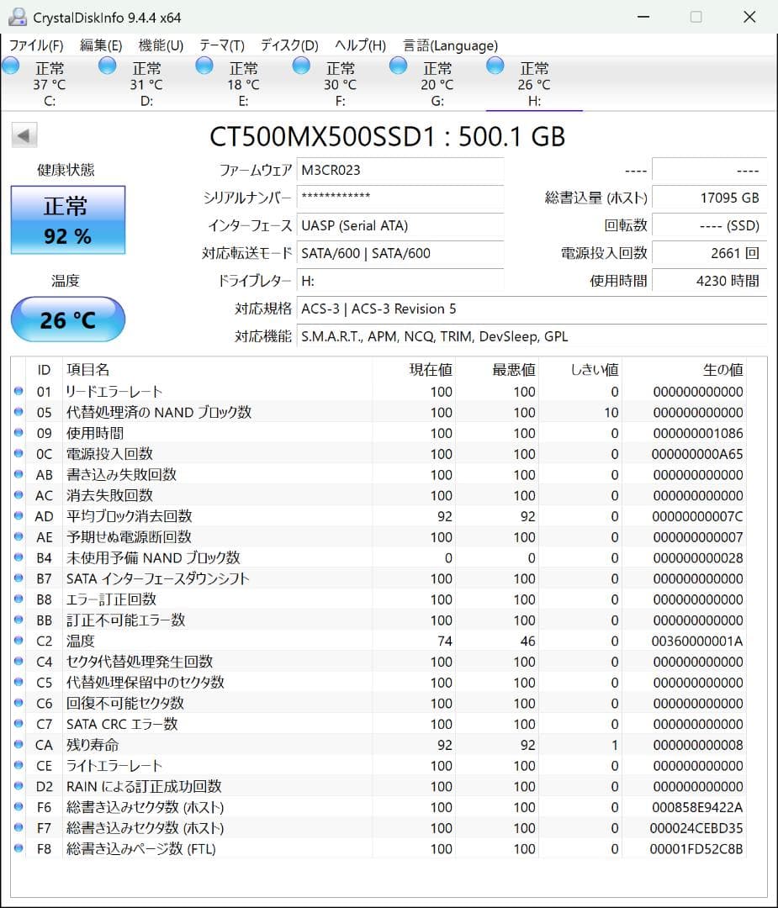Click the 生の値 column header
This screenshot has width=778, height=908.
click(684, 369)
